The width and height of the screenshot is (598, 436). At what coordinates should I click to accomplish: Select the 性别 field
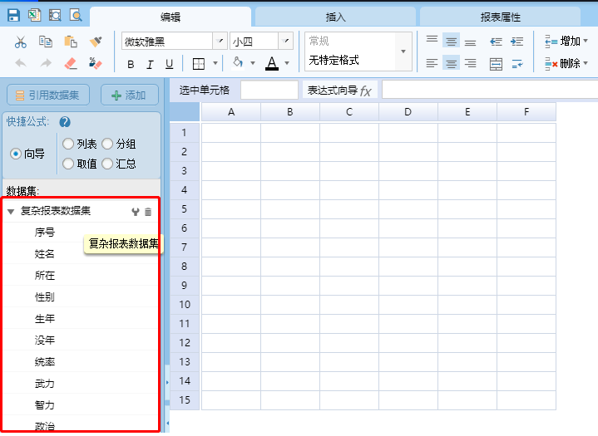[45, 296]
